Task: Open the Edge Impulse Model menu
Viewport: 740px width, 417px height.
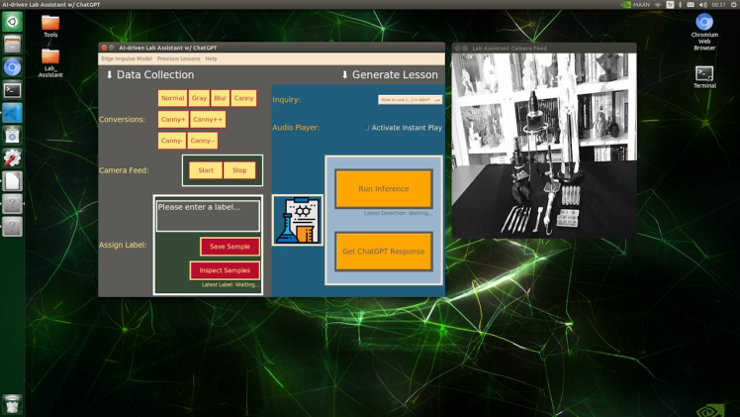Action: [x=127, y=58]
